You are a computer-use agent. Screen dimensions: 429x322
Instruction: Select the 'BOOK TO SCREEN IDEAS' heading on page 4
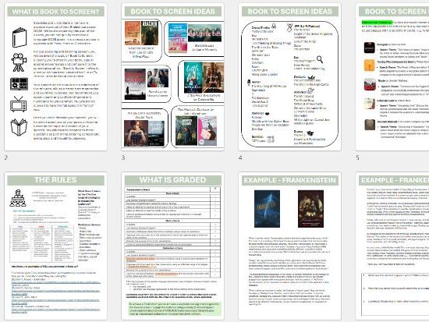[289, 12]
